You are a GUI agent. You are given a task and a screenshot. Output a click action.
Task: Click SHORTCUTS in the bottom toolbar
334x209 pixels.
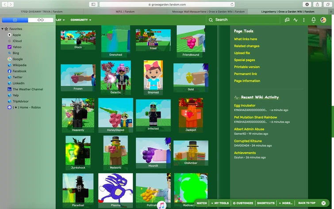point(265,203)
